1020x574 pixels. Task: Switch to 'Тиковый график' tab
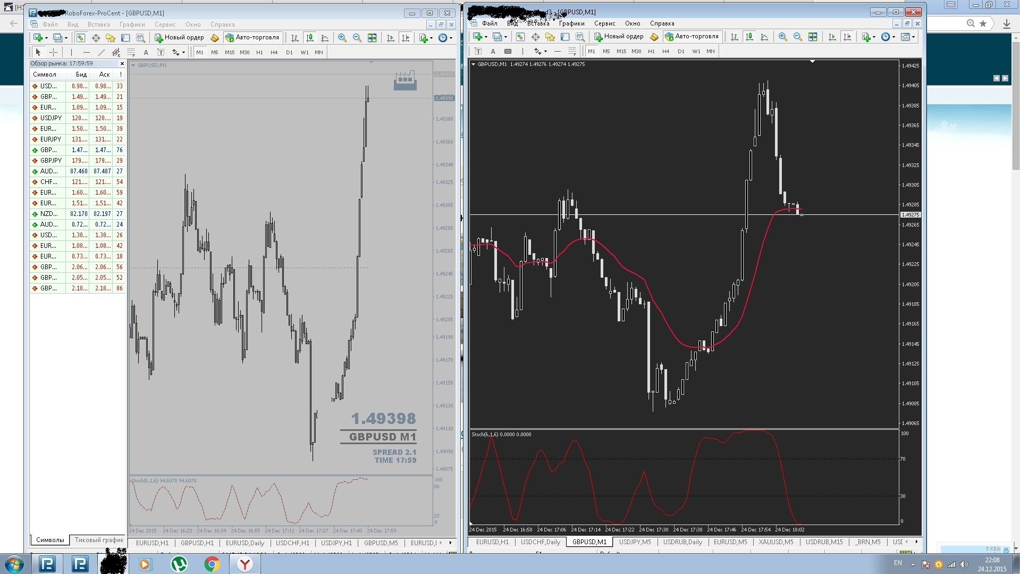pos(99,540)
